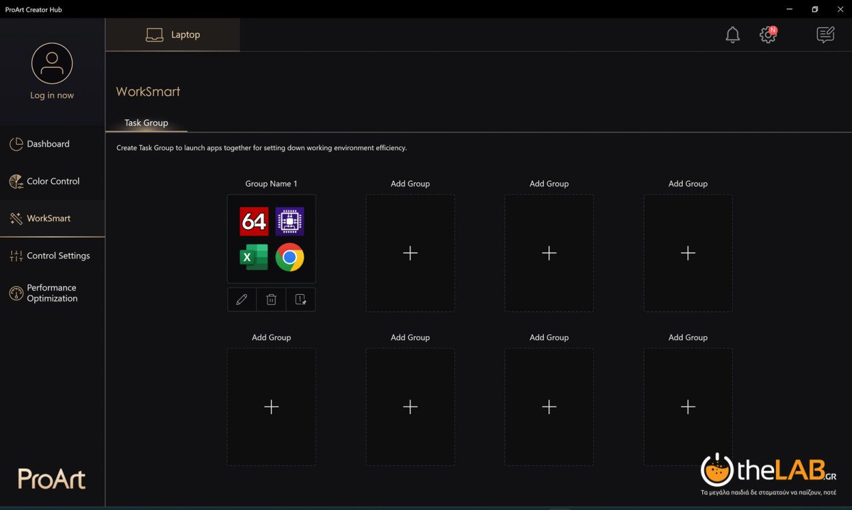Pin Group Name 1 to desktop shortcut
Screen dimensions: 852x510
[300, 299]
